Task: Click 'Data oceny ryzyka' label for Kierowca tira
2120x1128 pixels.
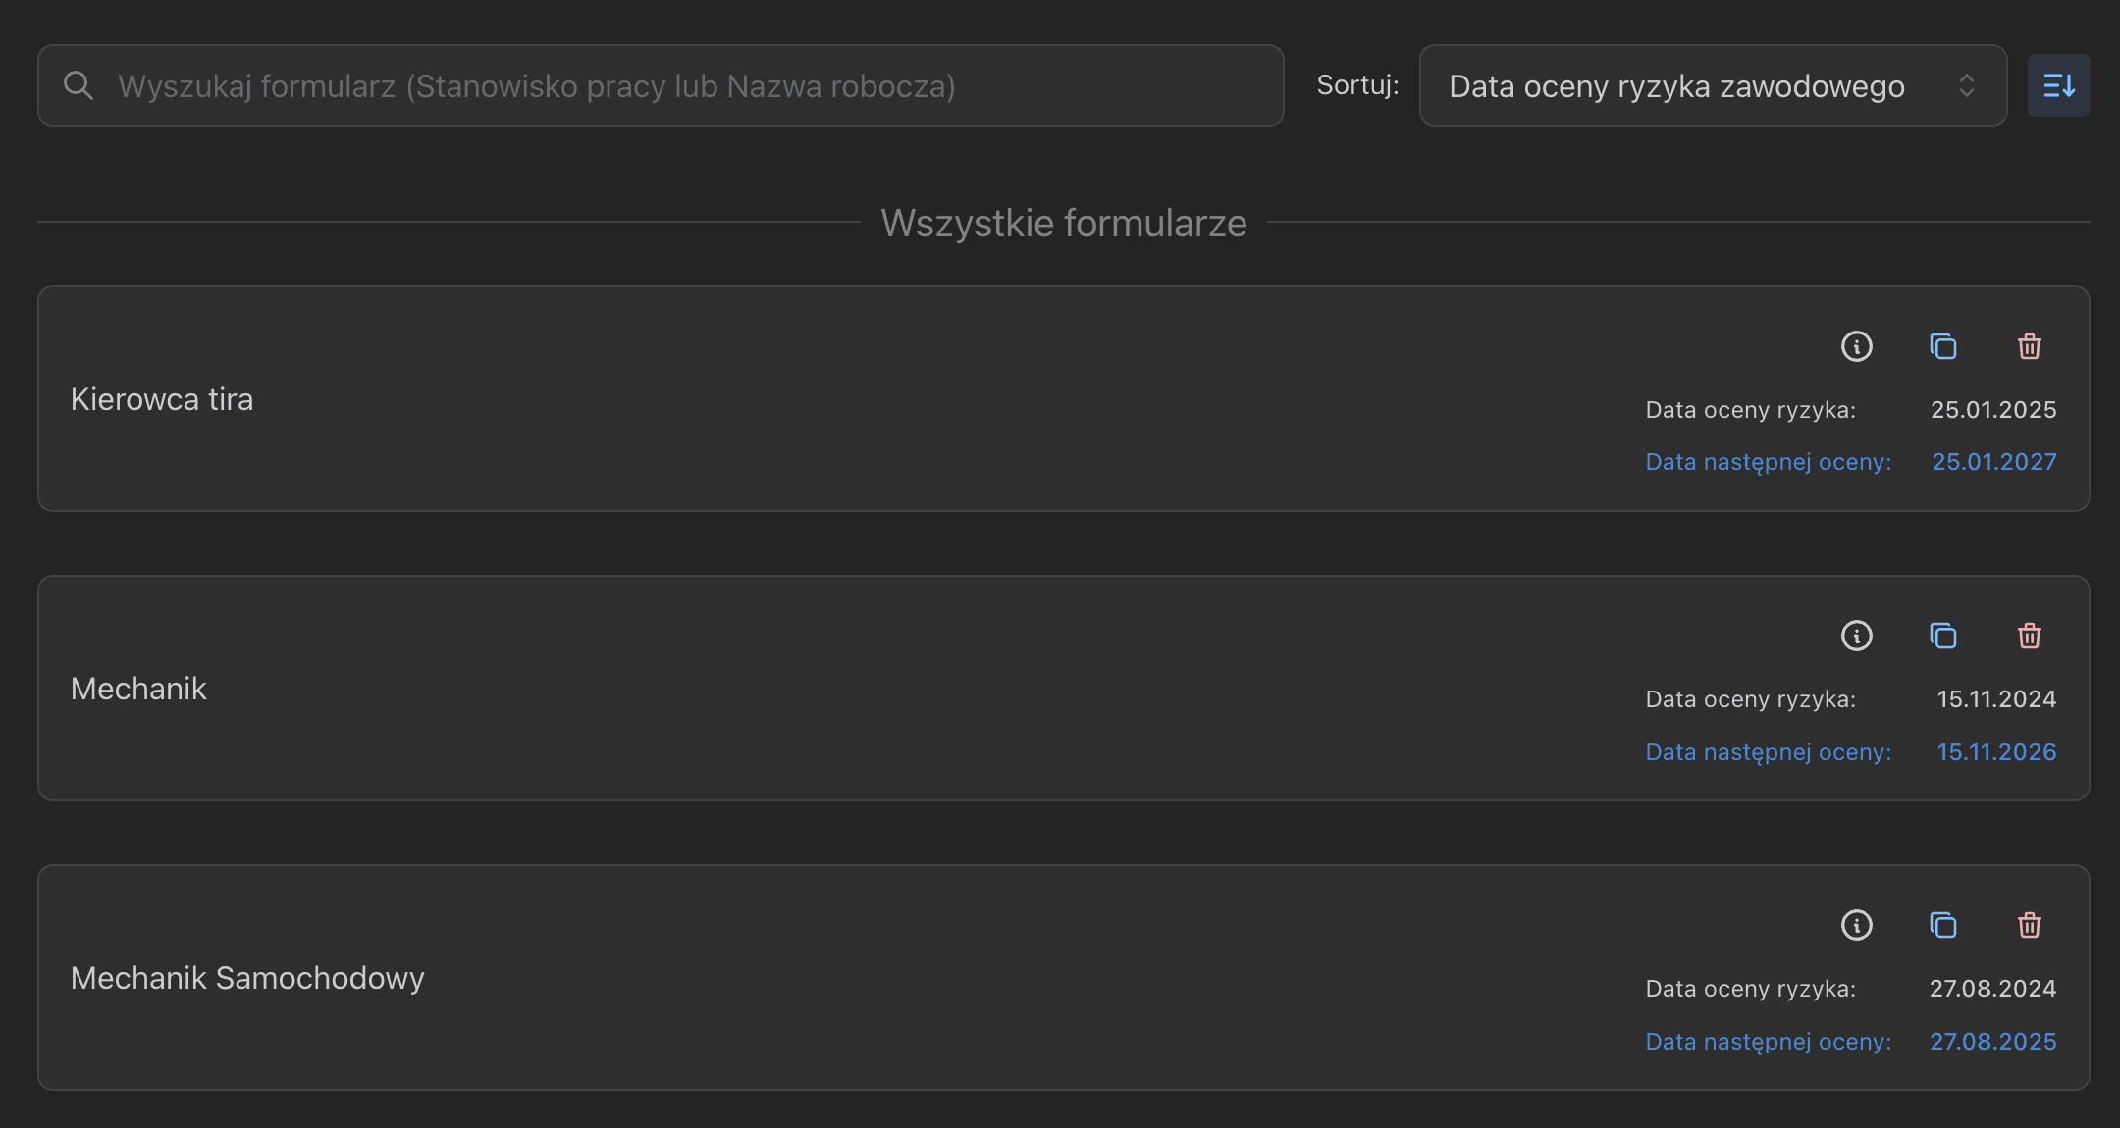Action: [x=1751, y=410]
